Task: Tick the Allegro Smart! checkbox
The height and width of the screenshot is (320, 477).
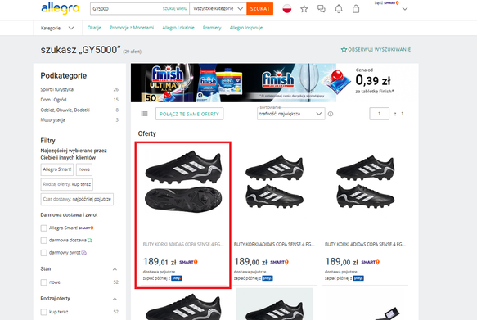Action: pyautogui.click(x=44, y=228)
